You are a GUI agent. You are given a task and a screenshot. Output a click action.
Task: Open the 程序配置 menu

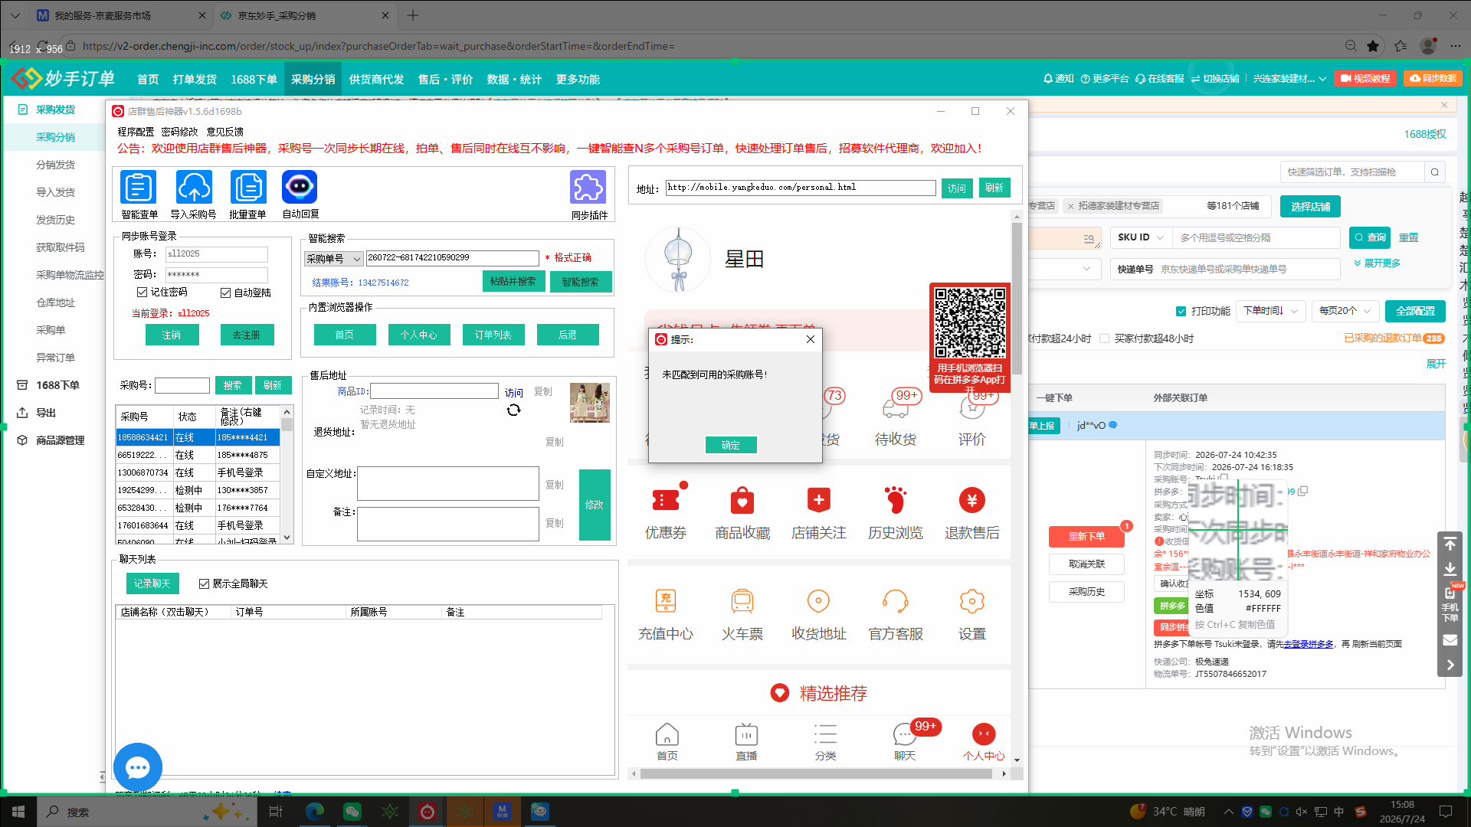pyautogui.click(x=136, y=132)
